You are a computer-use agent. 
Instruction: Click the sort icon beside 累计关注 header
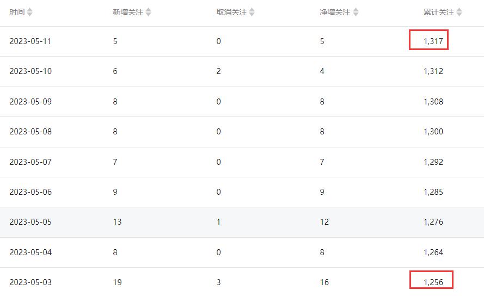coord(459,12)
